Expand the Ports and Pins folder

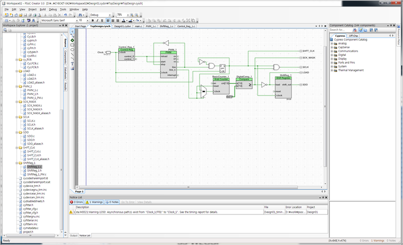click(x=332, y=62)
